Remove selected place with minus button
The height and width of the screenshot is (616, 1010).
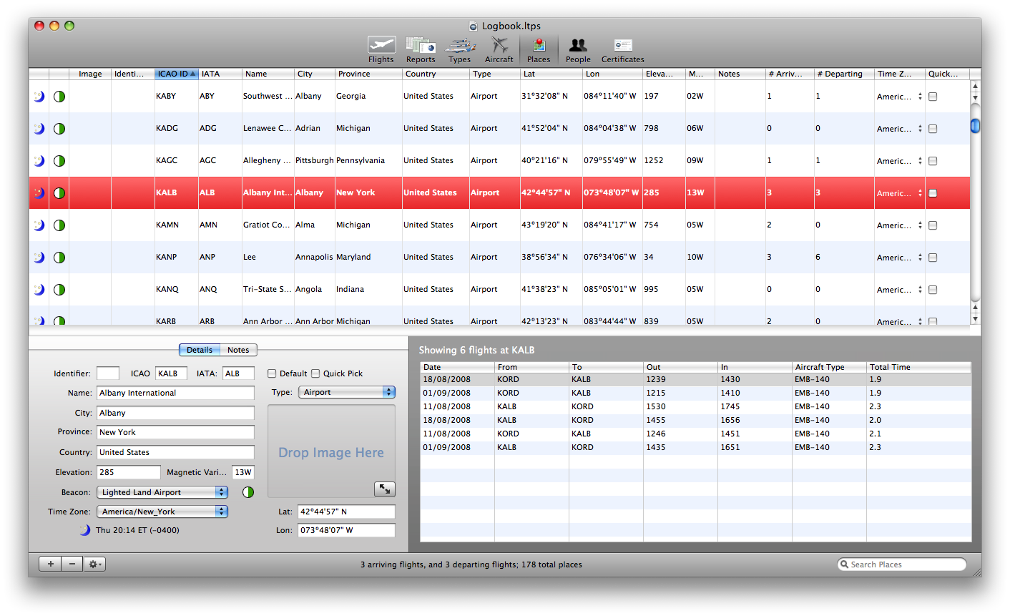pos(72,564)
